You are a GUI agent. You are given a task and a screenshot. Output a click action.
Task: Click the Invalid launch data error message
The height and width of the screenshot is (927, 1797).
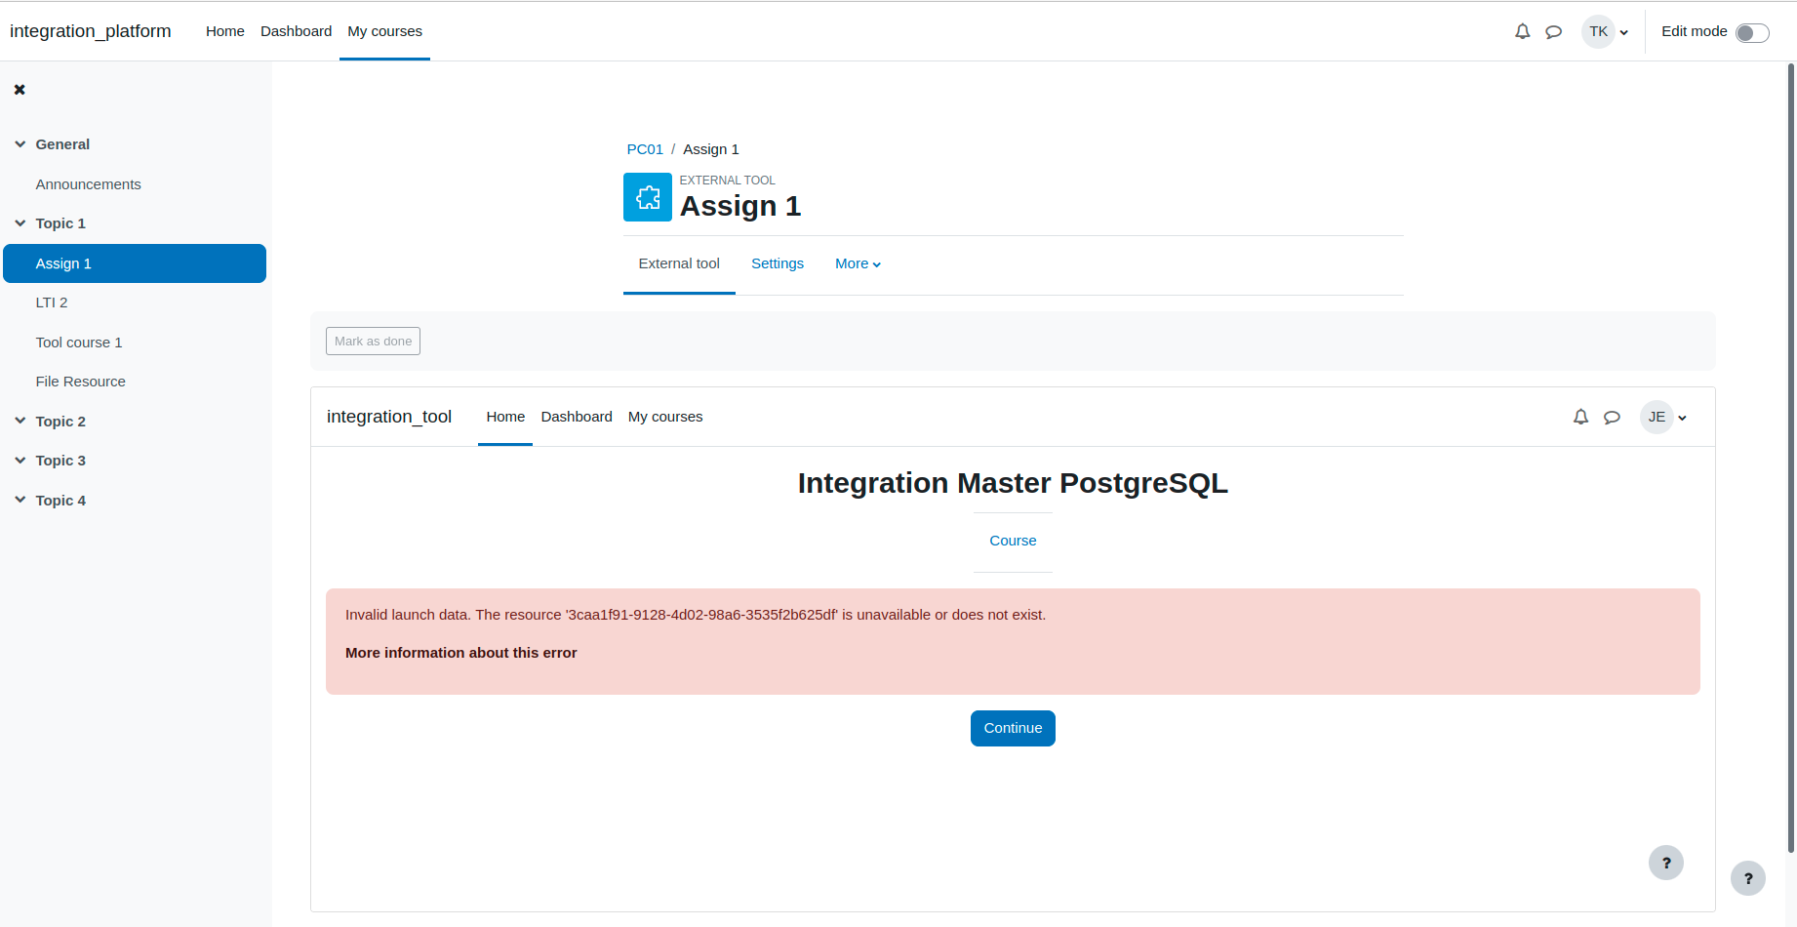(696, 615)
